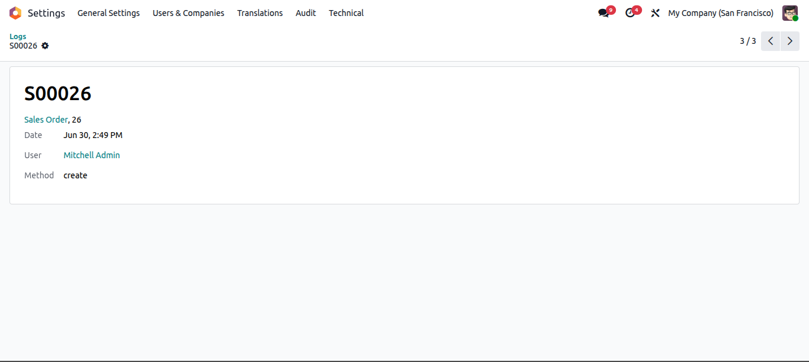This screenshot has height=362, width=809.
Task: Expand the Audit menu
Action: click(306, 13)
